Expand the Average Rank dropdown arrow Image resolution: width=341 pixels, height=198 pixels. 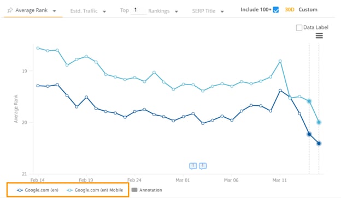(x=54, y=11)
